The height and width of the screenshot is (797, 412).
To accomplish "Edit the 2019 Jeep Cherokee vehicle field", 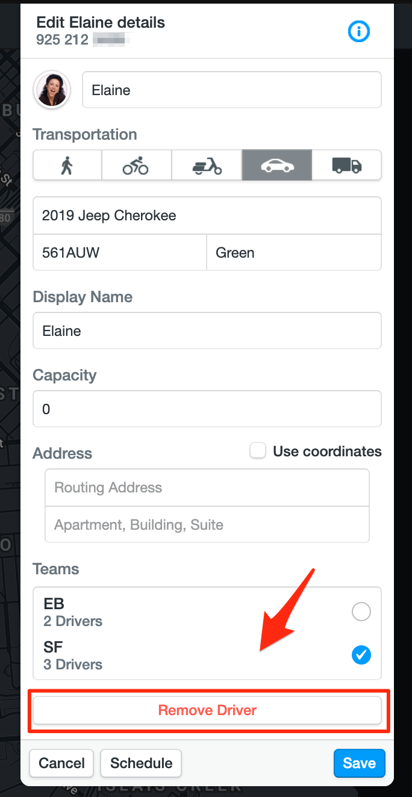I will (x=207, y=216).
